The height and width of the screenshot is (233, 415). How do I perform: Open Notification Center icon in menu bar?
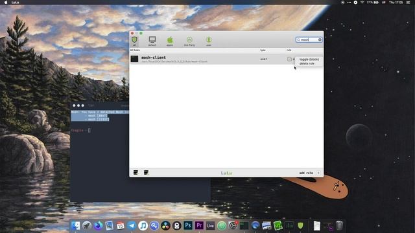(408, 3)
